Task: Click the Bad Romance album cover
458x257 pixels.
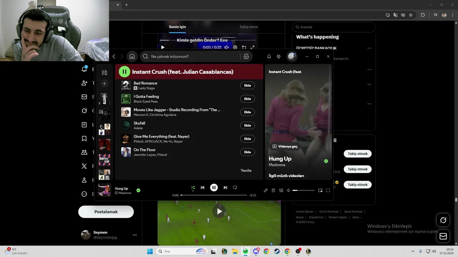Action: point(126,85)
